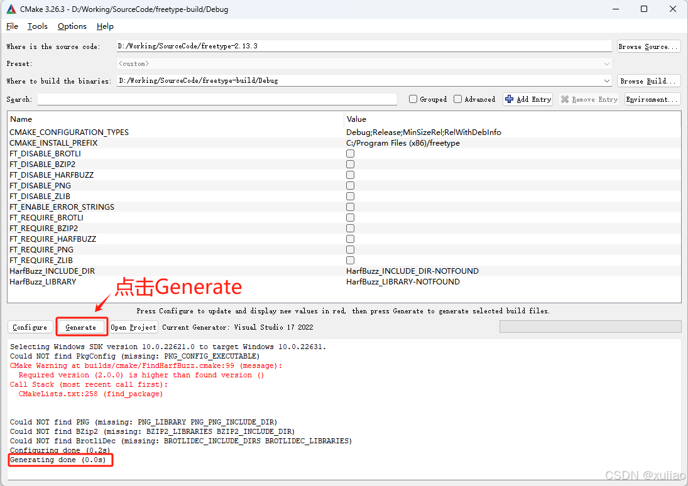The height and width of the screenshot is (486, 688).
Task: Check the FT_REQUIRE_PNG option
Action: tap(350, 249)
